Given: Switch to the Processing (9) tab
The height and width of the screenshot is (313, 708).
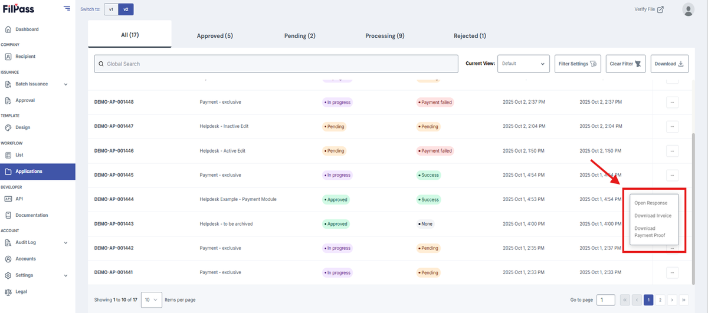Looking at the screenshot, I should (x=385, y=36).
